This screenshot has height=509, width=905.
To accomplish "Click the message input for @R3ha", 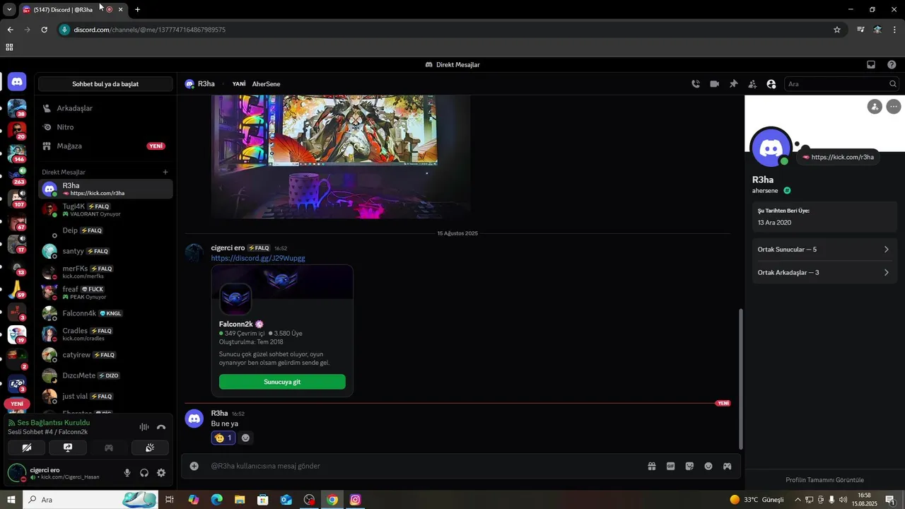I will (424, 466).
